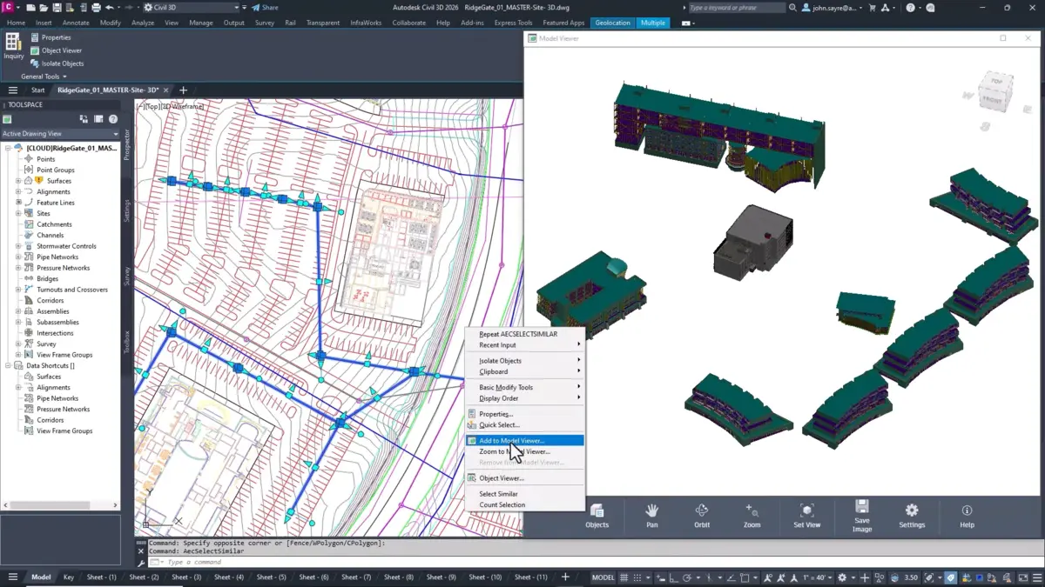This screenshot has height=587, width=1045.
Task: Click the keyword search box in title bar
Action: (737, 7)
